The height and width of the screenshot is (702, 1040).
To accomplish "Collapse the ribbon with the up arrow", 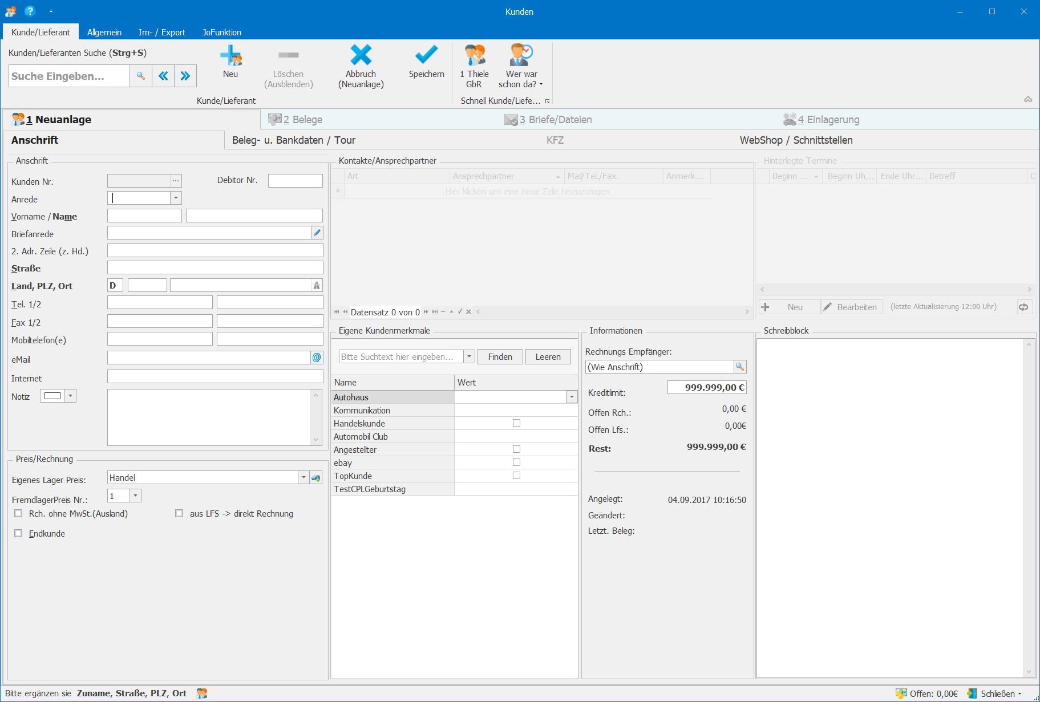I will (x=1028, y=100).
